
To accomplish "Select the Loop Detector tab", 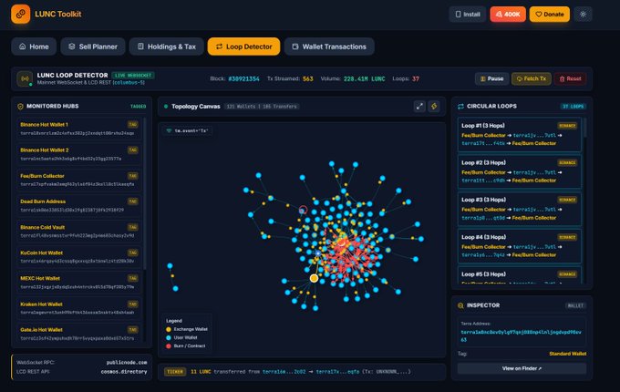I will click(x=244, y=46).
